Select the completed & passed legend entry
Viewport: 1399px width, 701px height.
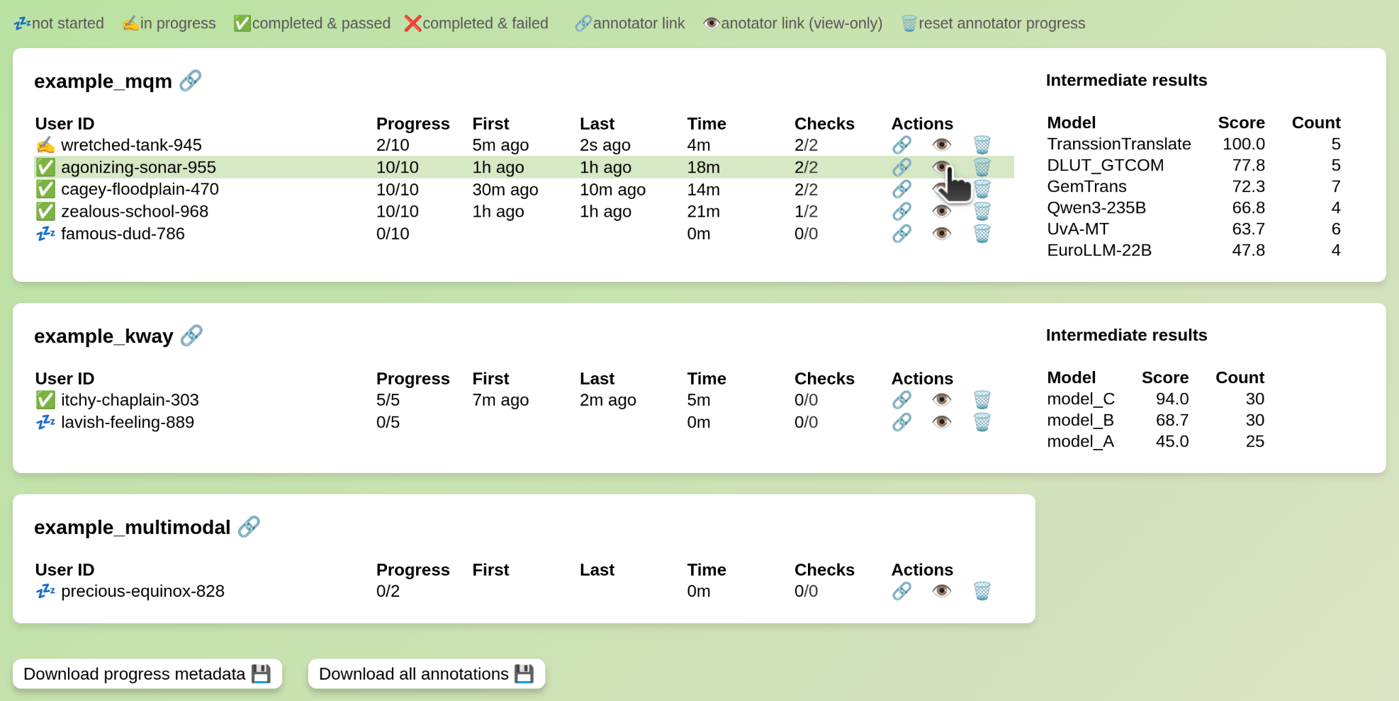coord(311,23)
